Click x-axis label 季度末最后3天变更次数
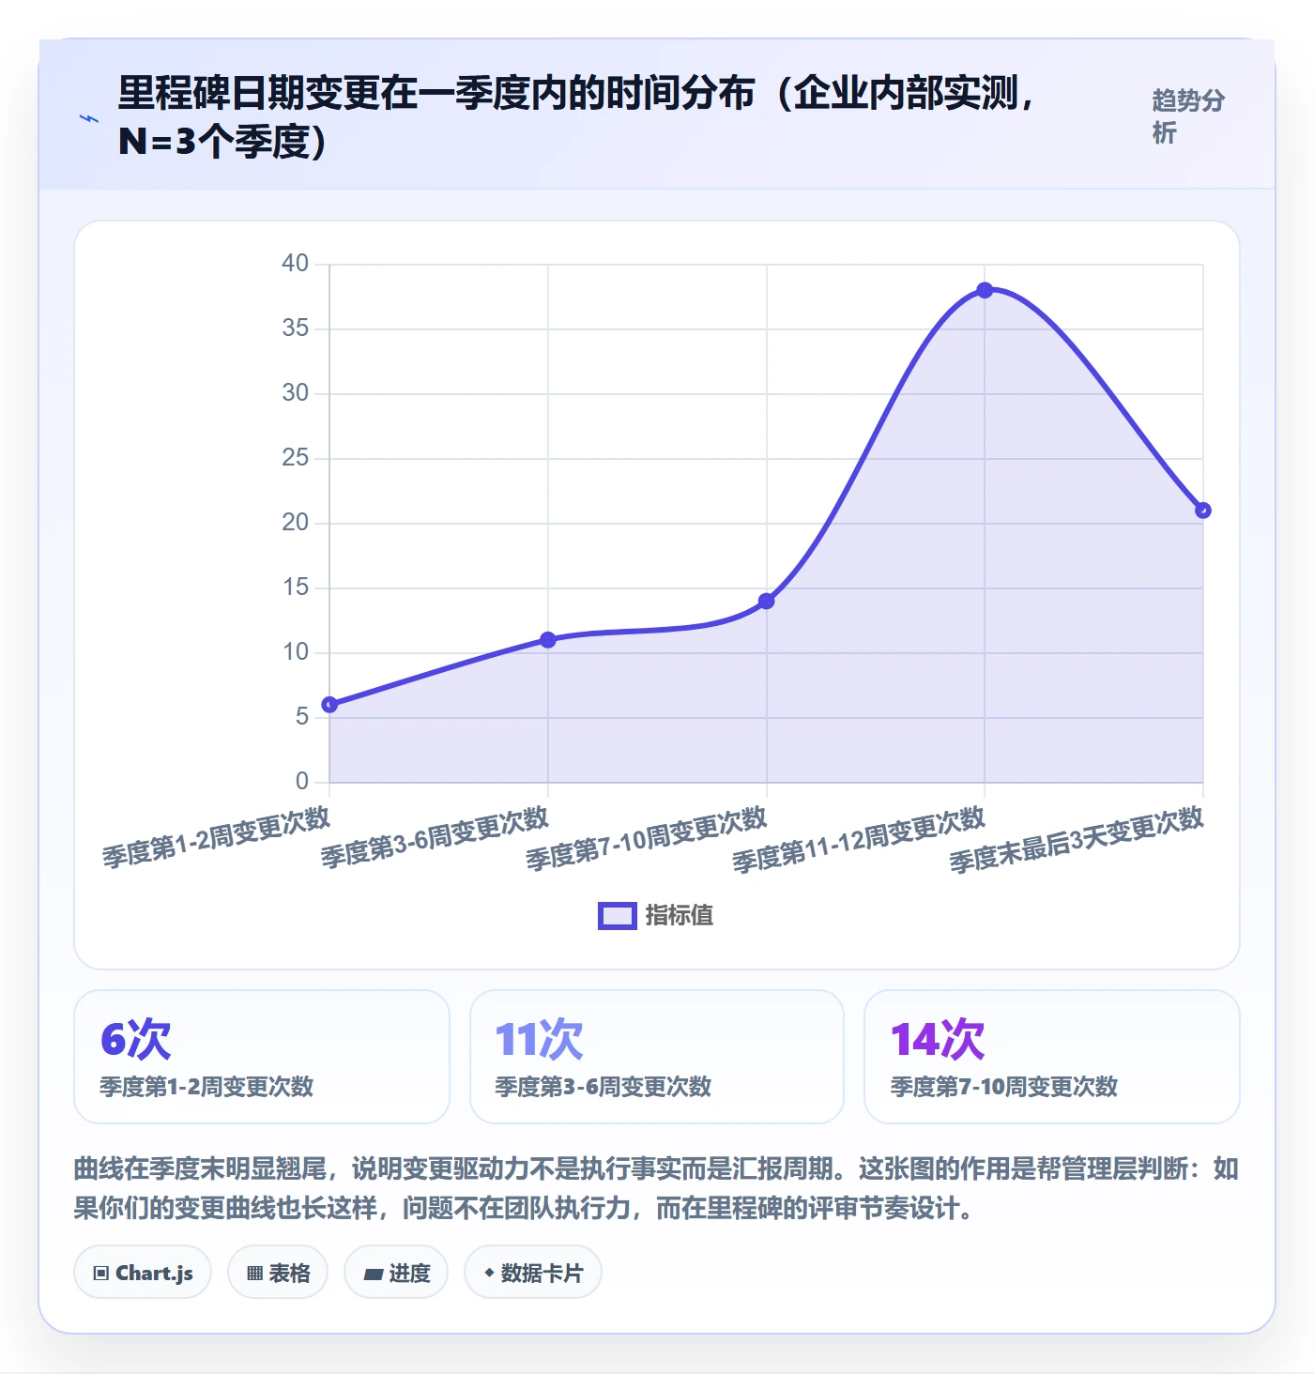Image resolution: width=1314 pixels, height=1374 pixels. 1077,840
